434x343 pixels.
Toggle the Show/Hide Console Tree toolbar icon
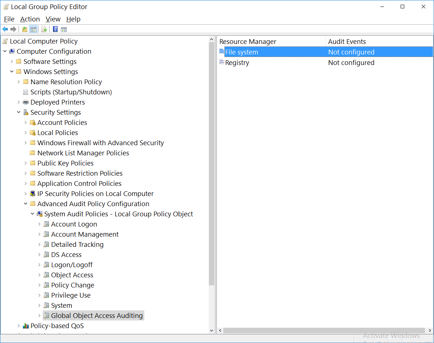click(x=33, y=29)
